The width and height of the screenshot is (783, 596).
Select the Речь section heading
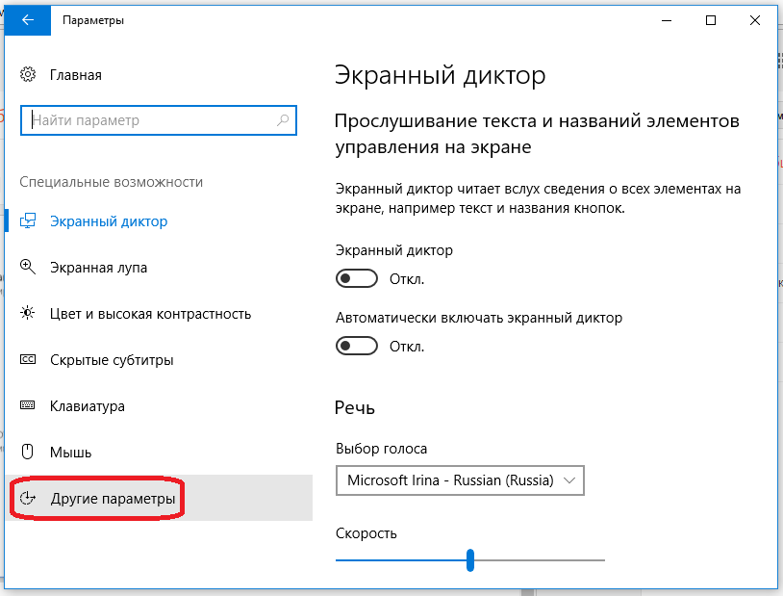[355, 407]
